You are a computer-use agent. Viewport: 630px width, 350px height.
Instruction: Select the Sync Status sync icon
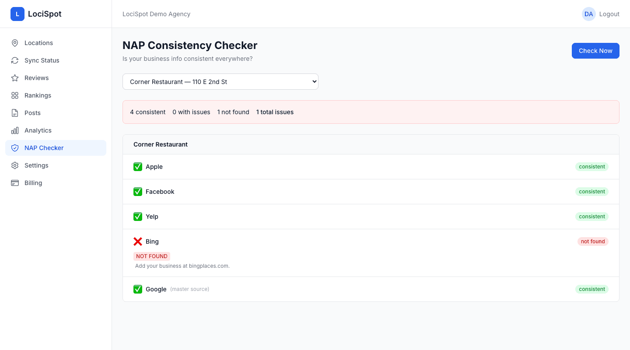pyautogui.click(x=14, y=60)
